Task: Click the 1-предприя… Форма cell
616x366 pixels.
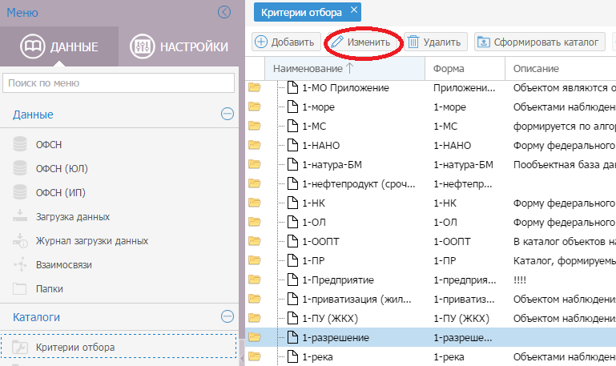Action: (465, 280)
